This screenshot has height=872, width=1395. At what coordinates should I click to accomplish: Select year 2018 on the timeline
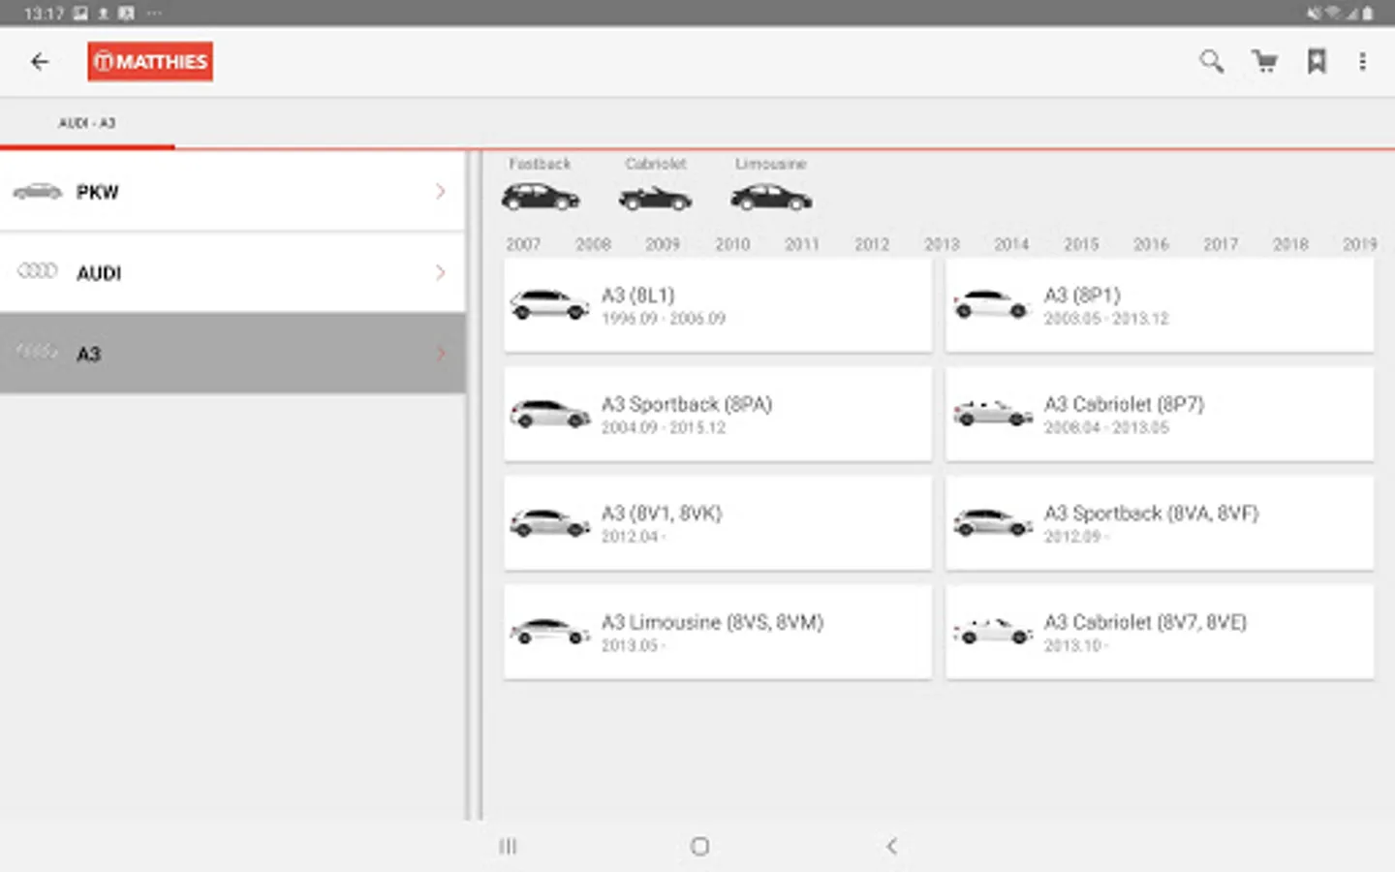[x=1290, y=244]
